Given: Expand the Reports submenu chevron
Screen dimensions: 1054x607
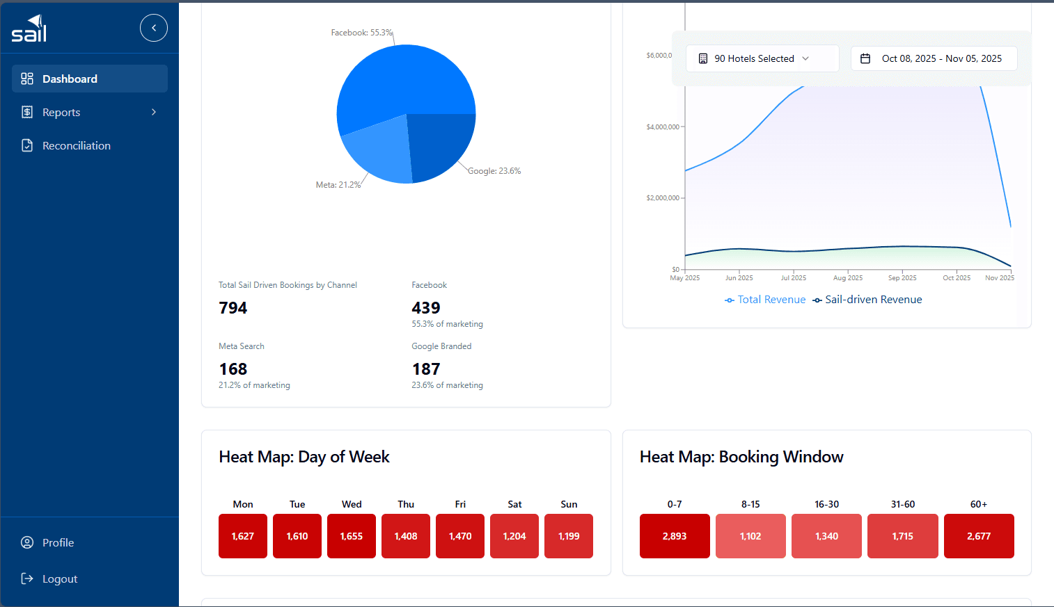Looking at the screenshot, I should click(x=154, y=112).
